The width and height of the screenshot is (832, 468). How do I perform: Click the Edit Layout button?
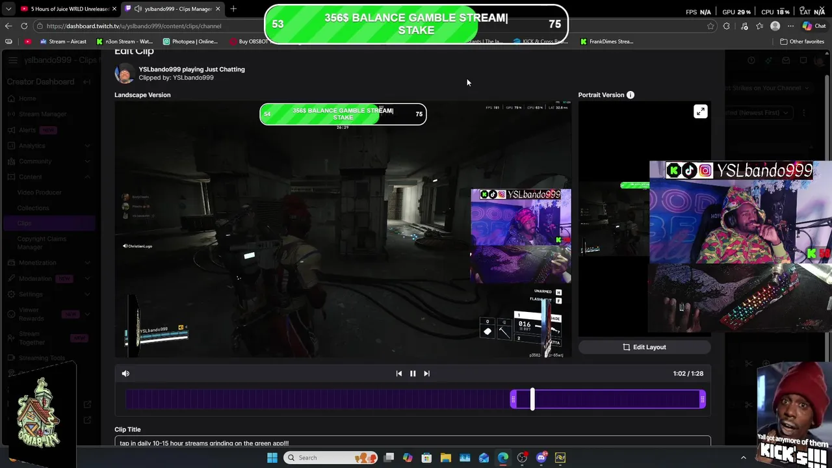(644, 347)
